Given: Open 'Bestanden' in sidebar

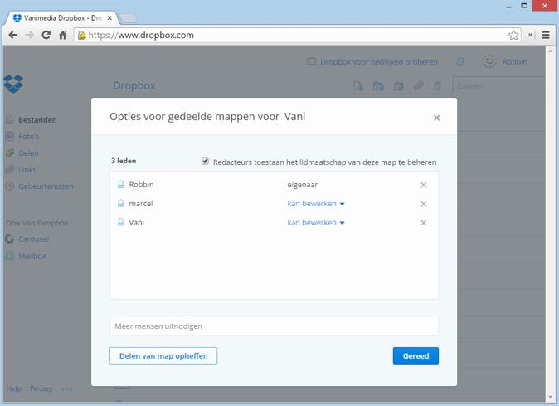Looking at the screenshot, I should click(x=37, y=120).
